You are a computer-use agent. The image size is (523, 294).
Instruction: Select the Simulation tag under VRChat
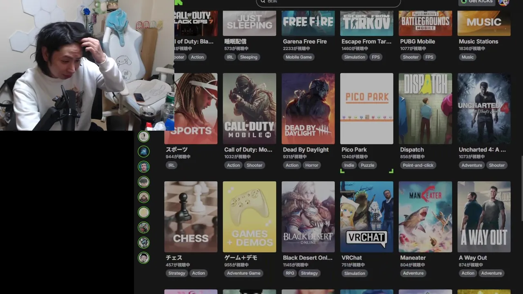tap(354, 273)
